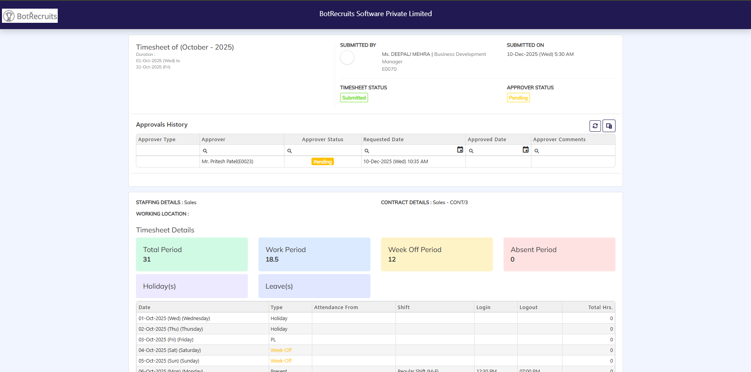Viewport: 751px width, 372px height.
Task: Refresh the Approvals History grid
Action: coord(595,126)
